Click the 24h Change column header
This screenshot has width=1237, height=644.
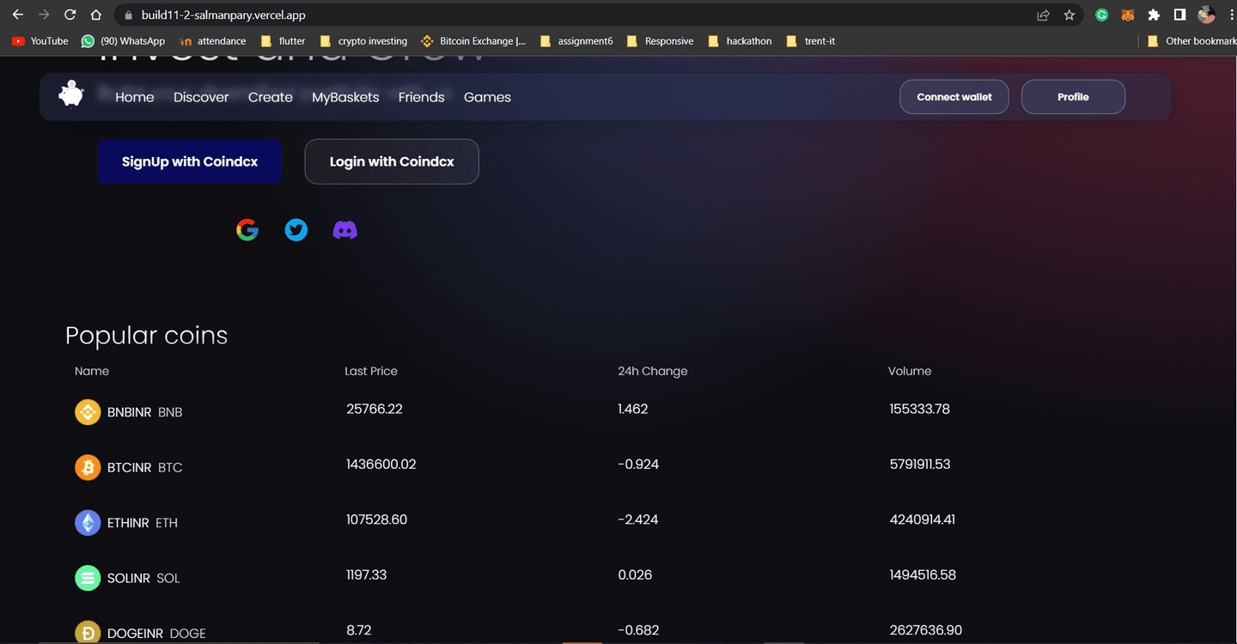coord(653,371)
